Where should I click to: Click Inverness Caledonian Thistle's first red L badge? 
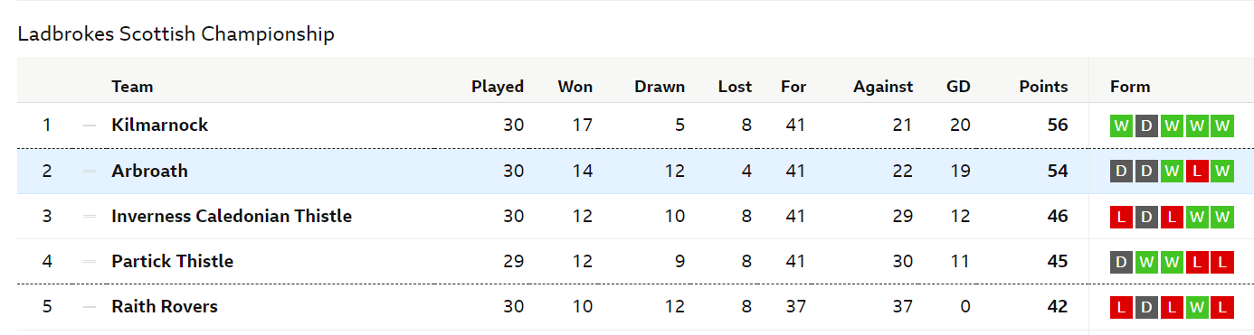coord(1121,216)
